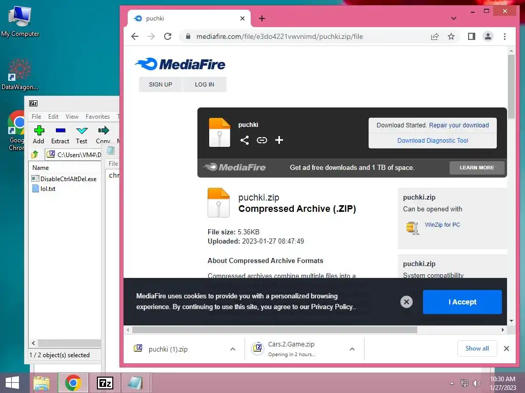Click DataWagon desktop shortcut
Screen dimensions: 525x393
coord(20,74)
